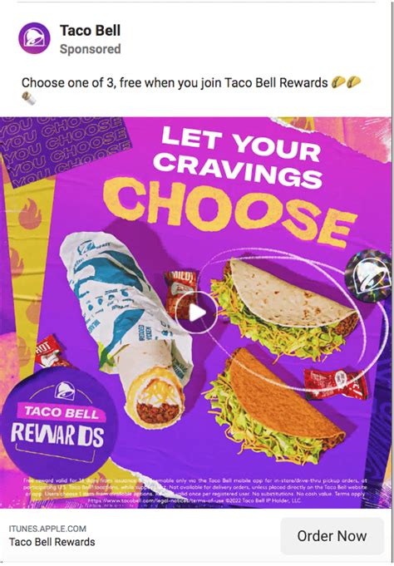The image size is (394, 566).
Task: Click the red sauce packet beside crunchy taco
Action: (335, 384)
